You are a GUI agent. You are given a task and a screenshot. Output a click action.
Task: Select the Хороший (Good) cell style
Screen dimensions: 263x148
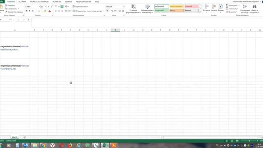click(x=161, y=10)
